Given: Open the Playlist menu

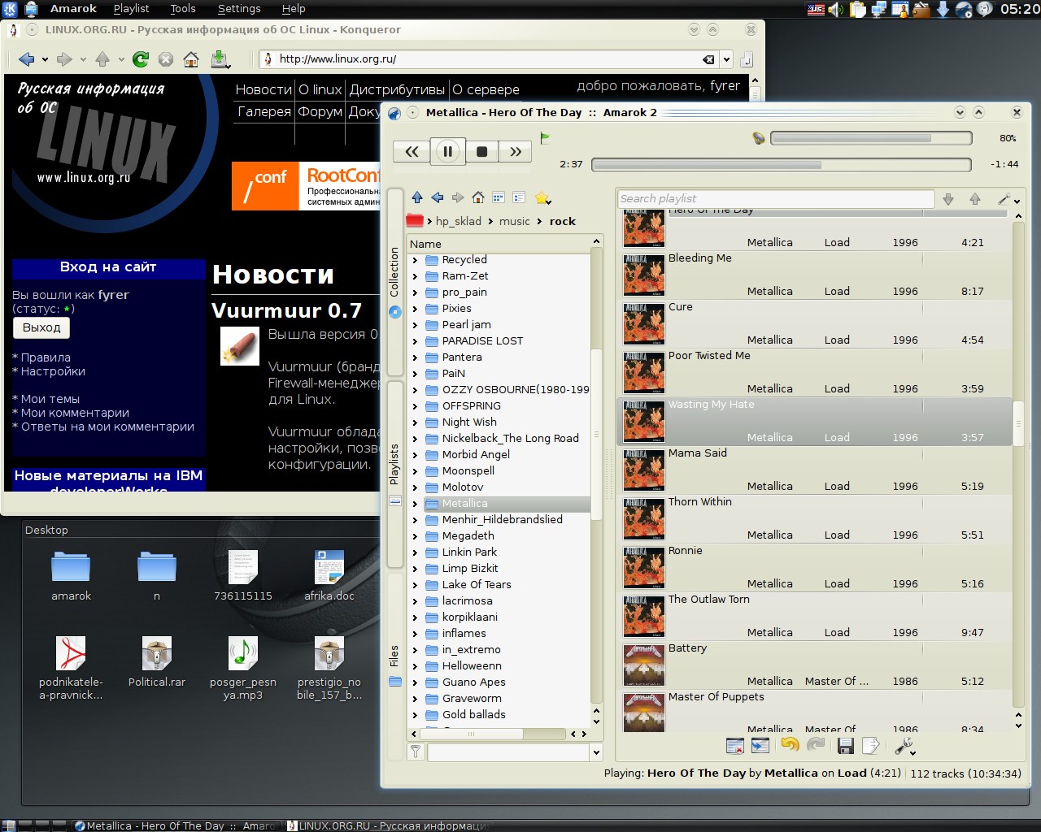Looking at the screenshot, I should [131, 8].
